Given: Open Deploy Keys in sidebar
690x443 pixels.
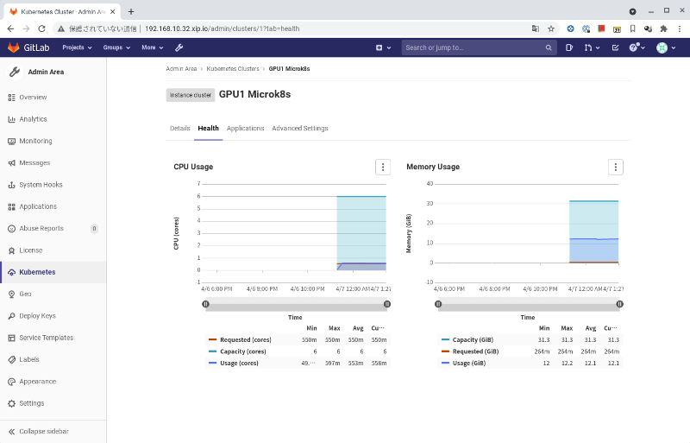Looking at the screenshot, I should [37, 316].
